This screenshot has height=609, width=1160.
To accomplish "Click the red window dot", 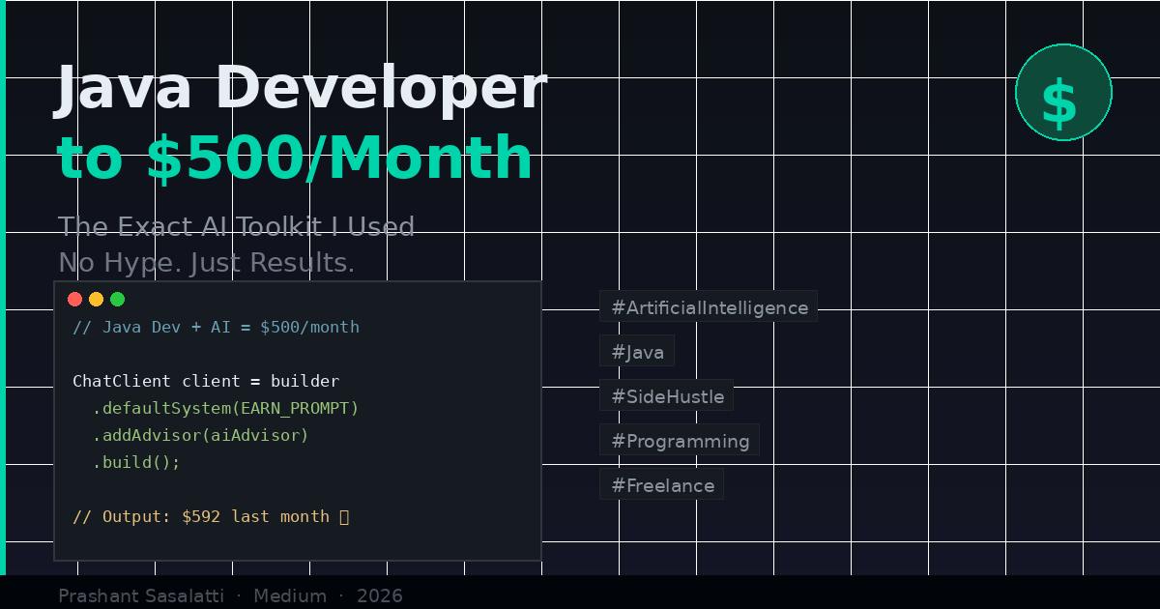I will pyautogui.click(x=74, y=299).
